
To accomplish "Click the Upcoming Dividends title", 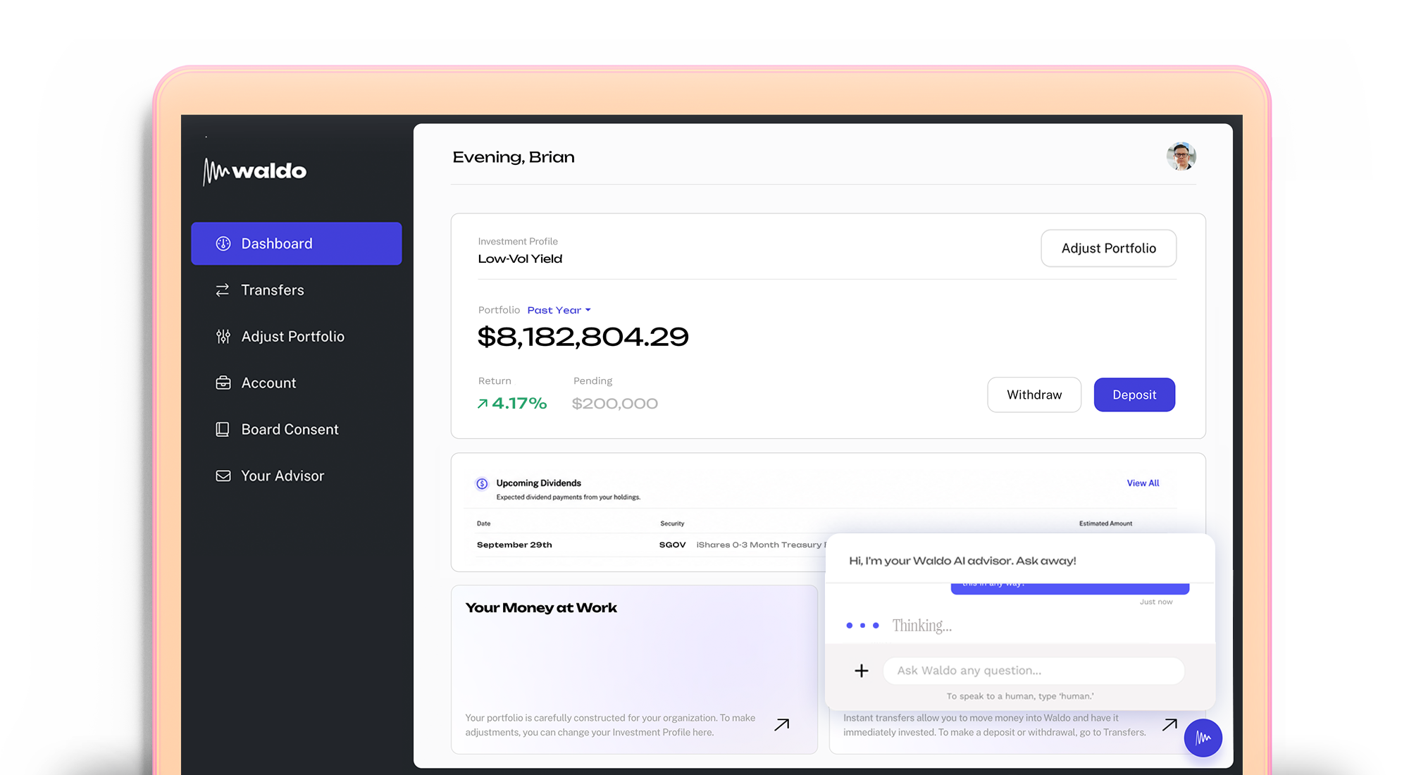I will (539, 483).
